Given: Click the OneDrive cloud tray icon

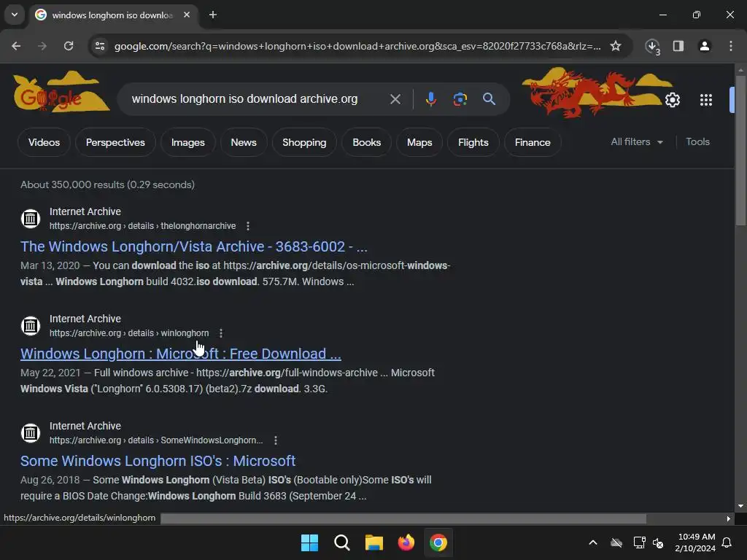Looking at the screenshot, I should (x=616, y=542).
